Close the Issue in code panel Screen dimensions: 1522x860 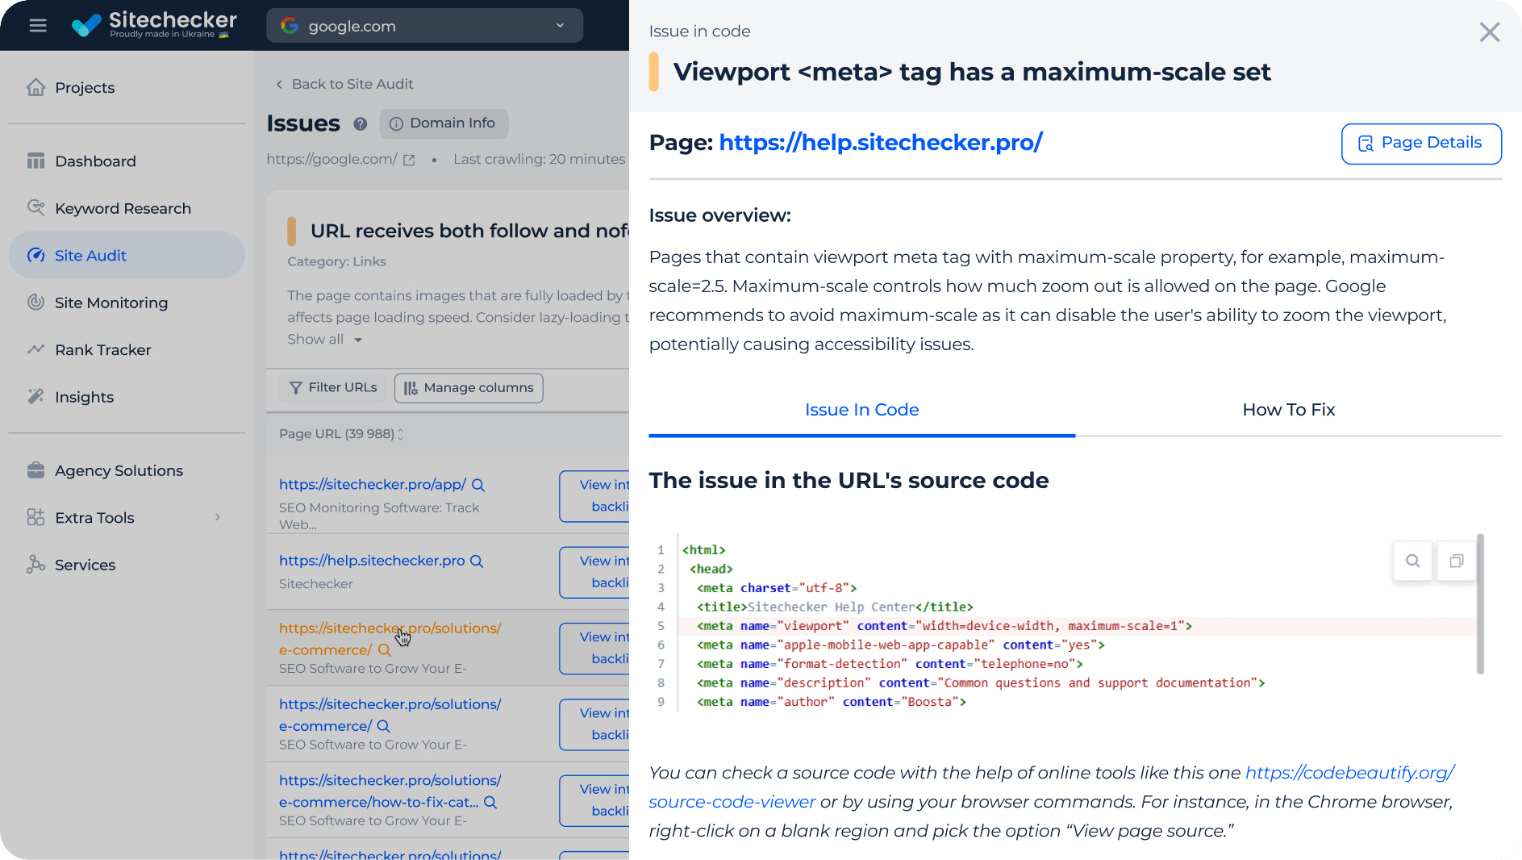[x=1490, y=32]
